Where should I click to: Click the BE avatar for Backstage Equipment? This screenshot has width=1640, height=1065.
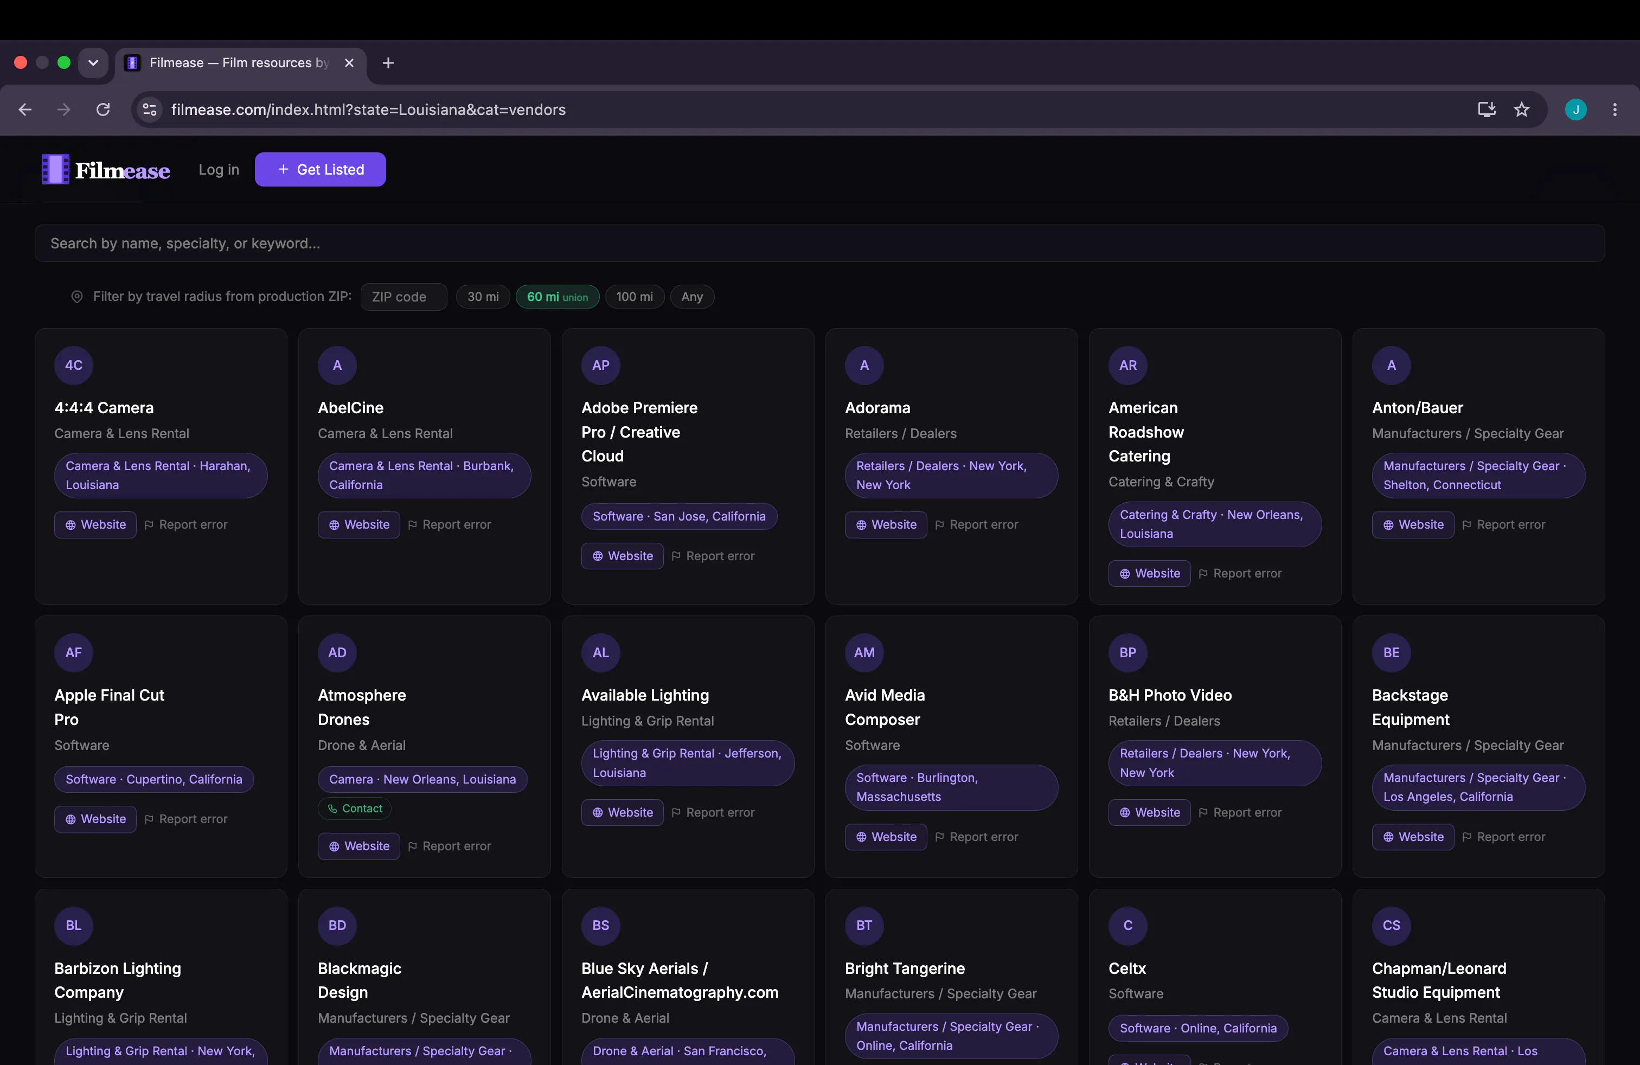1391,652
